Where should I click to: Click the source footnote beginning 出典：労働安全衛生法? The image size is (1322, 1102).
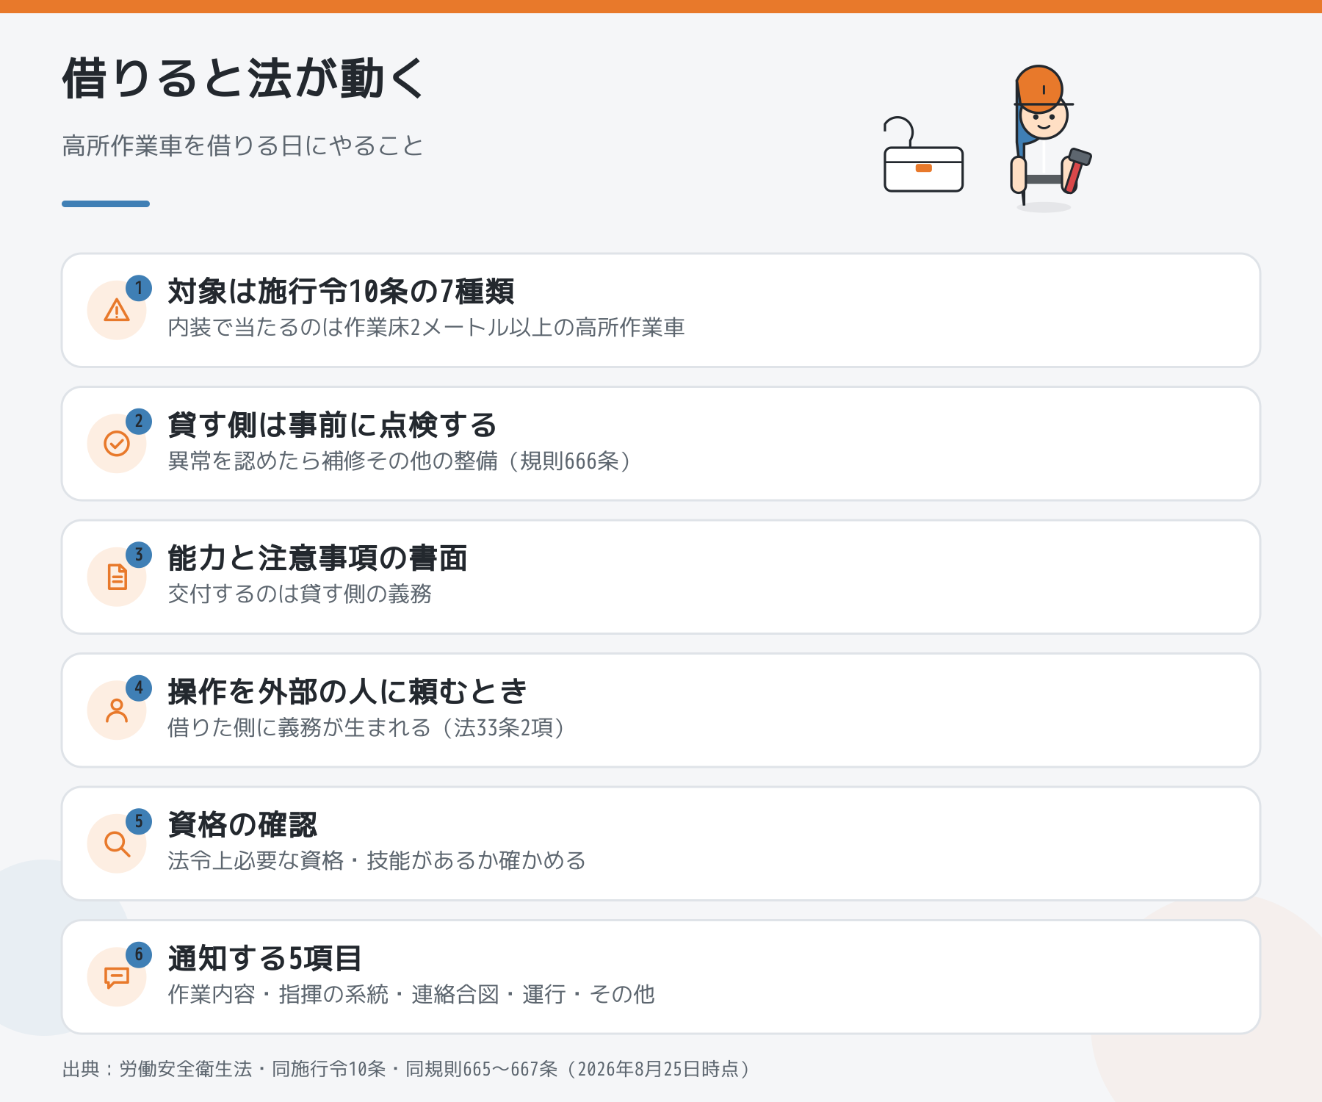[408, 1069]
